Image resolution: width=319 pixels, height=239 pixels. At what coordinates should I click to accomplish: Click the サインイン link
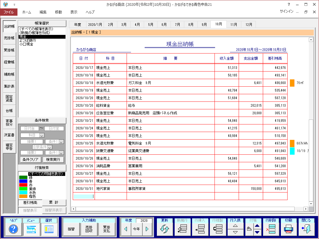(x=287, y=11)
